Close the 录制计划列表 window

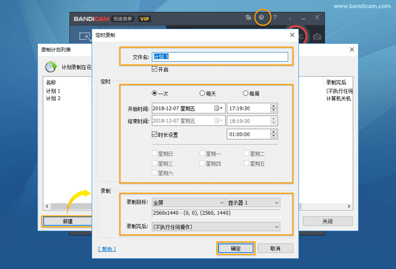pos(352,49)
